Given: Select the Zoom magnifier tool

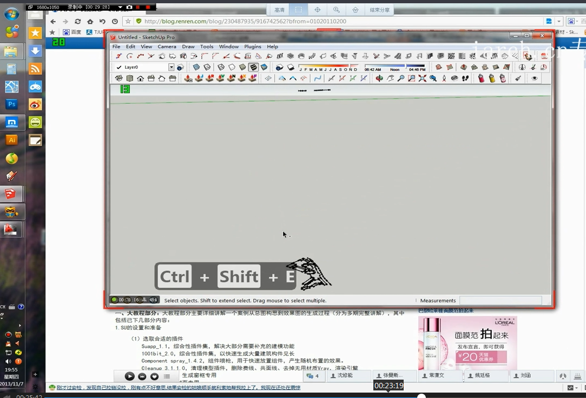Looking at the screenshot, I should 400,78.
